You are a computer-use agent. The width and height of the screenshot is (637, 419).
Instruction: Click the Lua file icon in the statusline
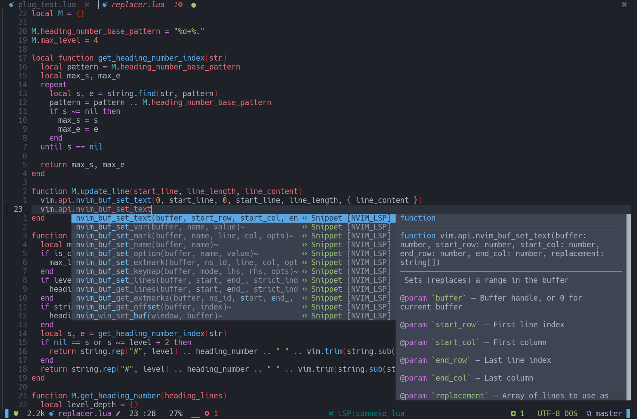51,413
